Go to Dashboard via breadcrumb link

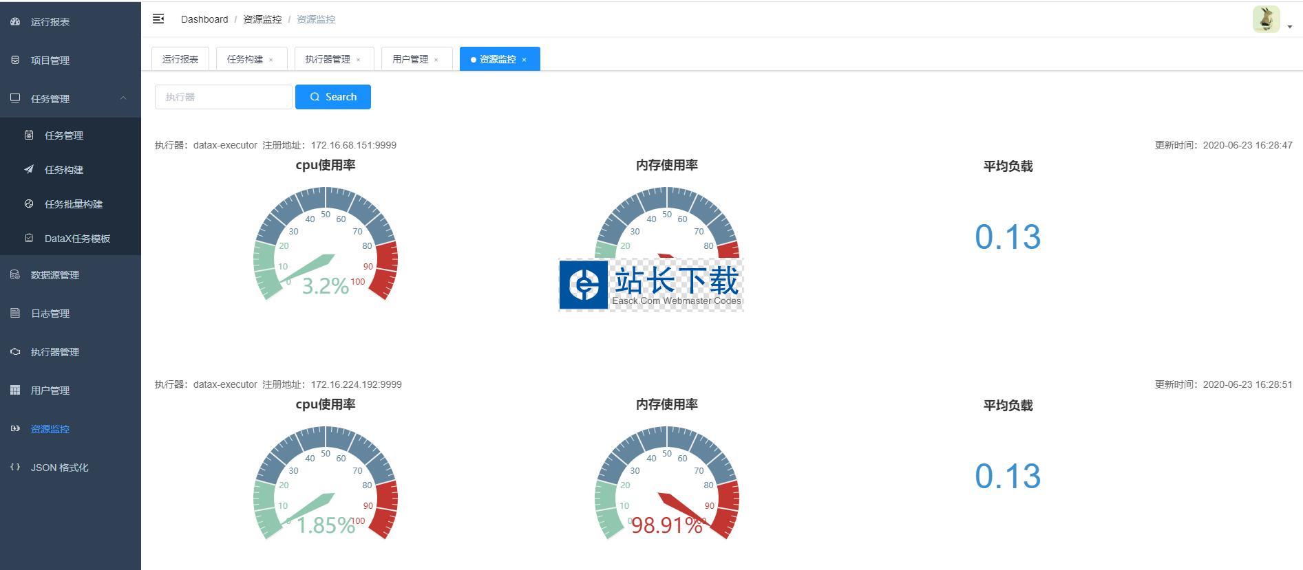tap(204, 19)
